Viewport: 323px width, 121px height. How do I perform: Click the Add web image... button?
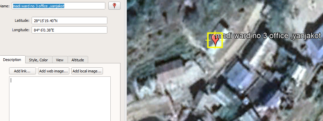53,71
